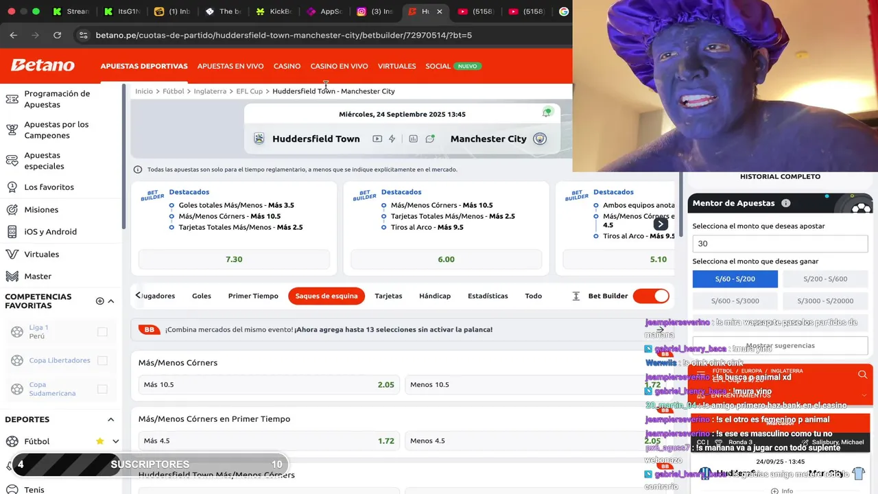The image size is (878, 494).
Task: Click the market layout icon beside Bet Builder
Action: 576,296
